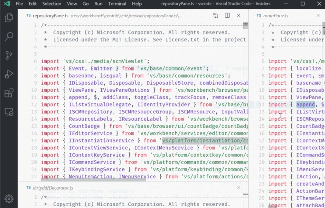Show the Source Control view

click(x=9, y=55)
